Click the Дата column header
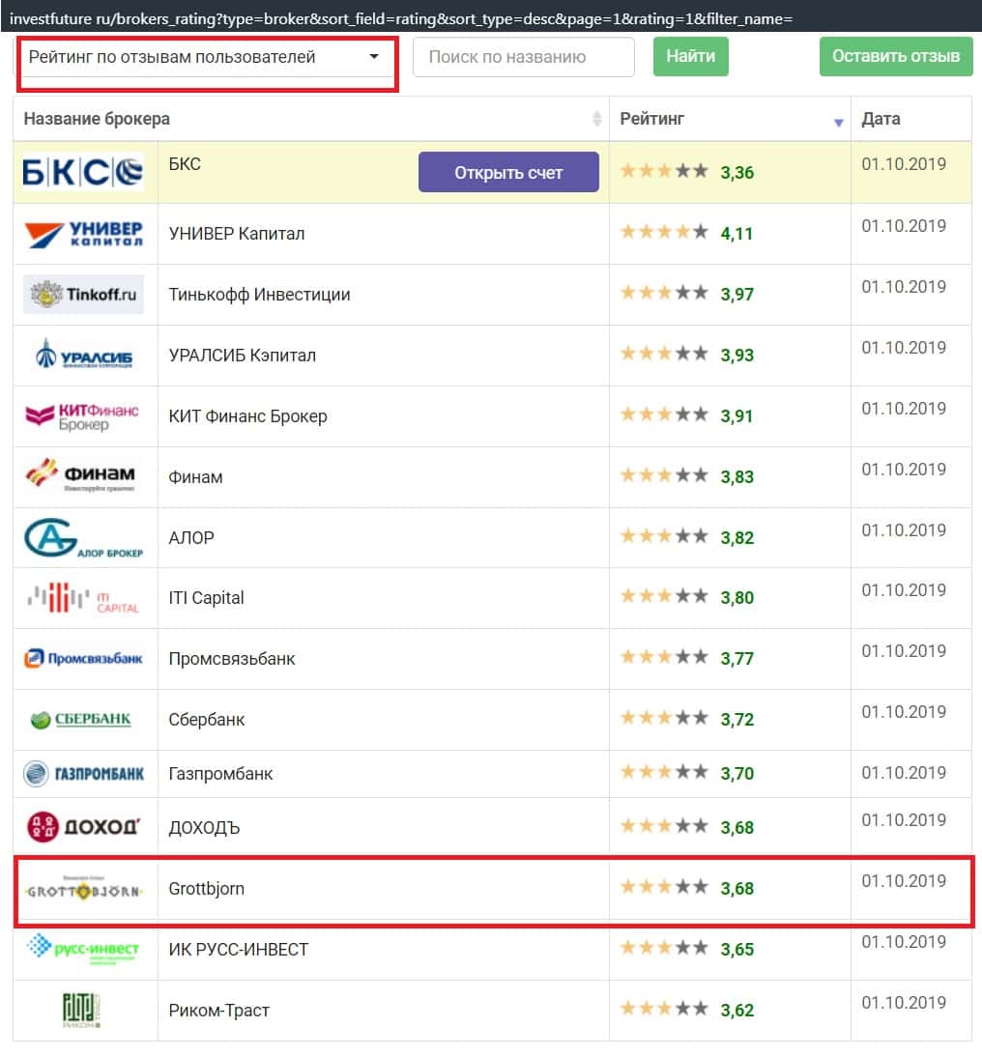Screen dimensions: 982x1056 tap(881, 119)
